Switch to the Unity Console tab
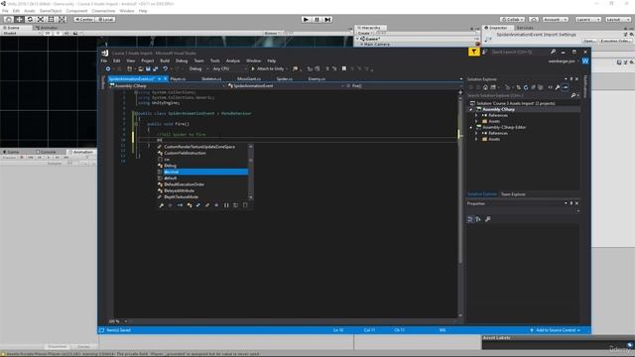 tap(47, 152)
